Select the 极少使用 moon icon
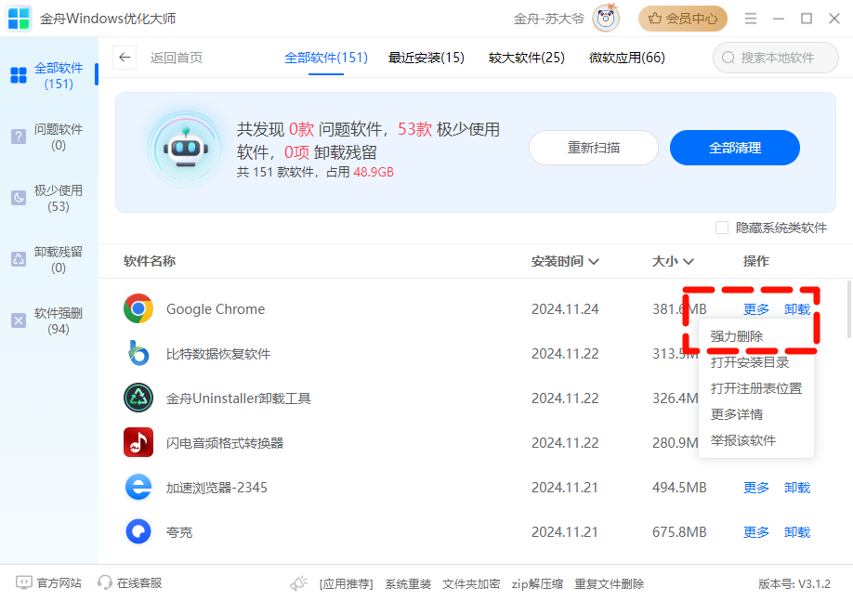Viewport: 853px width, 601px height. pos(19,198)
